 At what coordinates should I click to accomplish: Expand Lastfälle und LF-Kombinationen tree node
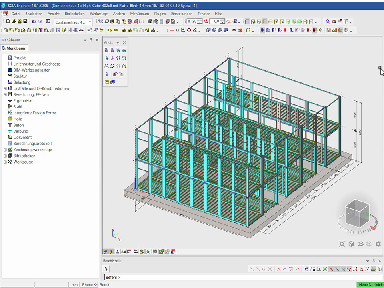tap(5, 88)
